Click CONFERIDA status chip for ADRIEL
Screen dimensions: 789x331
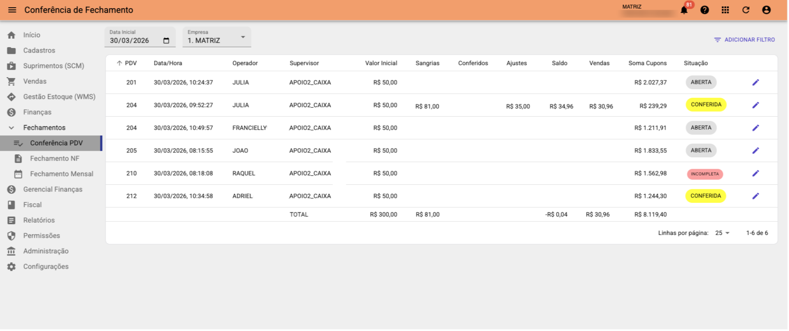tap(706, 196)
